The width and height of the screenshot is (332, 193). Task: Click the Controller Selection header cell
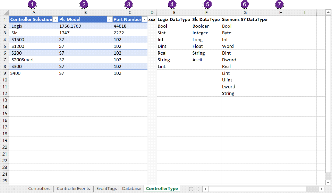click(34, 19)
